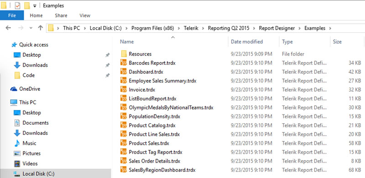Click the Videos film icon in sidebar

[17, 163]
